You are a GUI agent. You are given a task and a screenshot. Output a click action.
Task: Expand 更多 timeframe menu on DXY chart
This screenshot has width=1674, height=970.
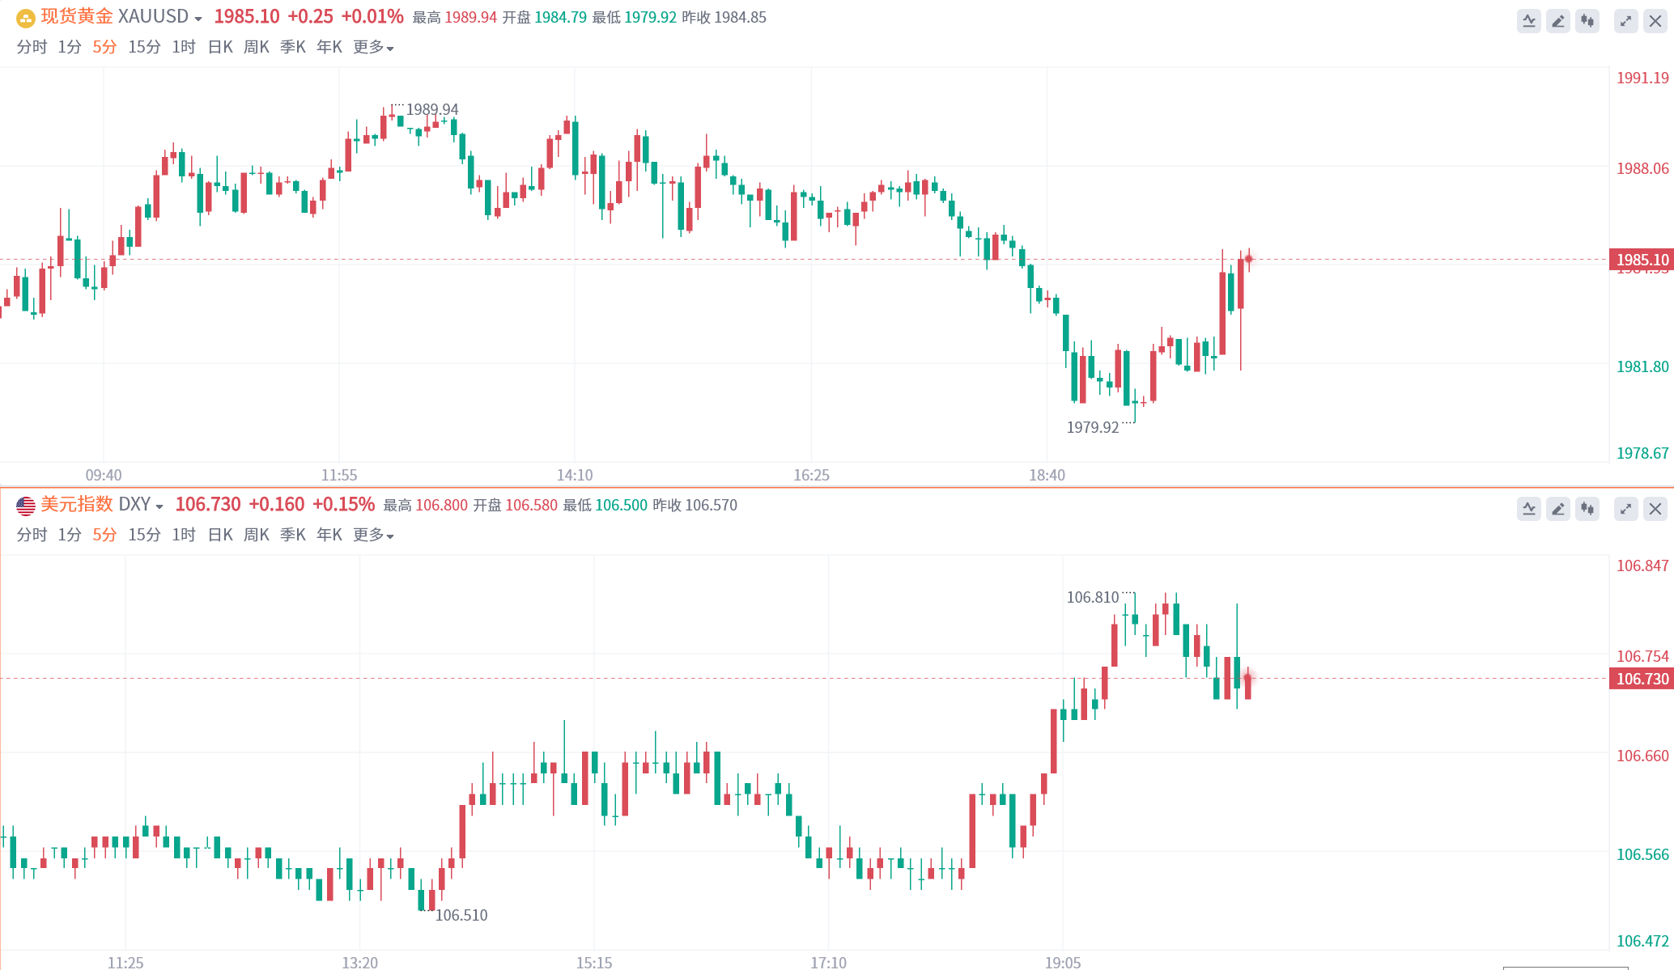pos(373,536)
